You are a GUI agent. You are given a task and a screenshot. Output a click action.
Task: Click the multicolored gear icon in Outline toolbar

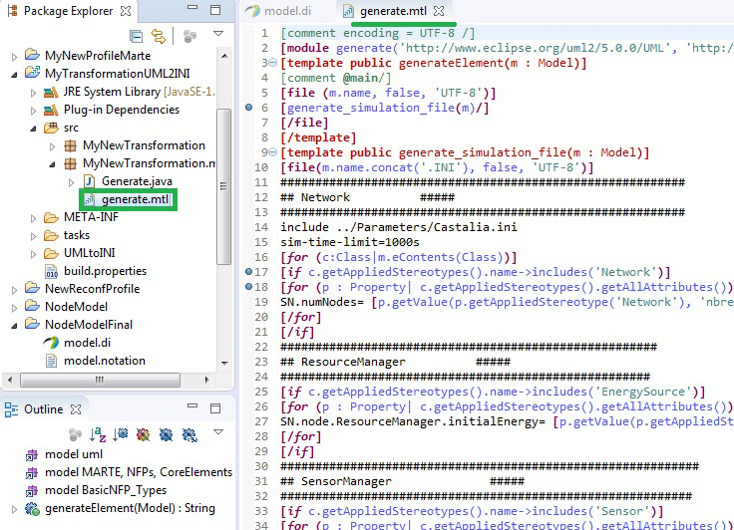(144, 434)
